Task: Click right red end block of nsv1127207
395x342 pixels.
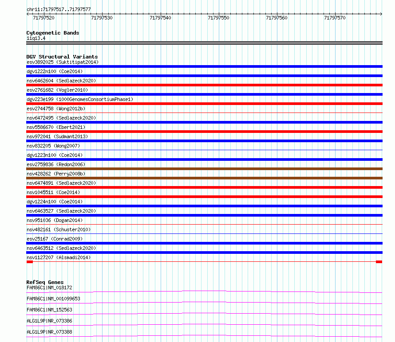Action: tap(379, 262)
